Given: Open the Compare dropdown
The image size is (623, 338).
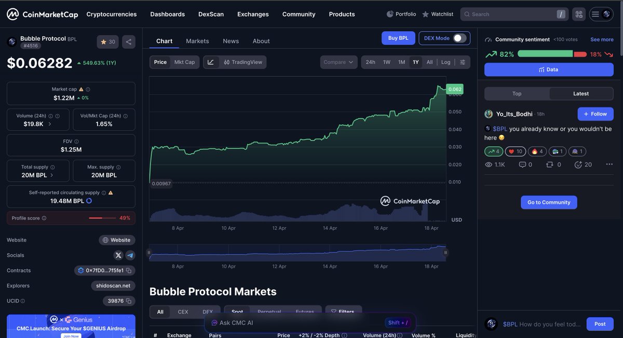Looking at the screenshot, I should 338,62.
